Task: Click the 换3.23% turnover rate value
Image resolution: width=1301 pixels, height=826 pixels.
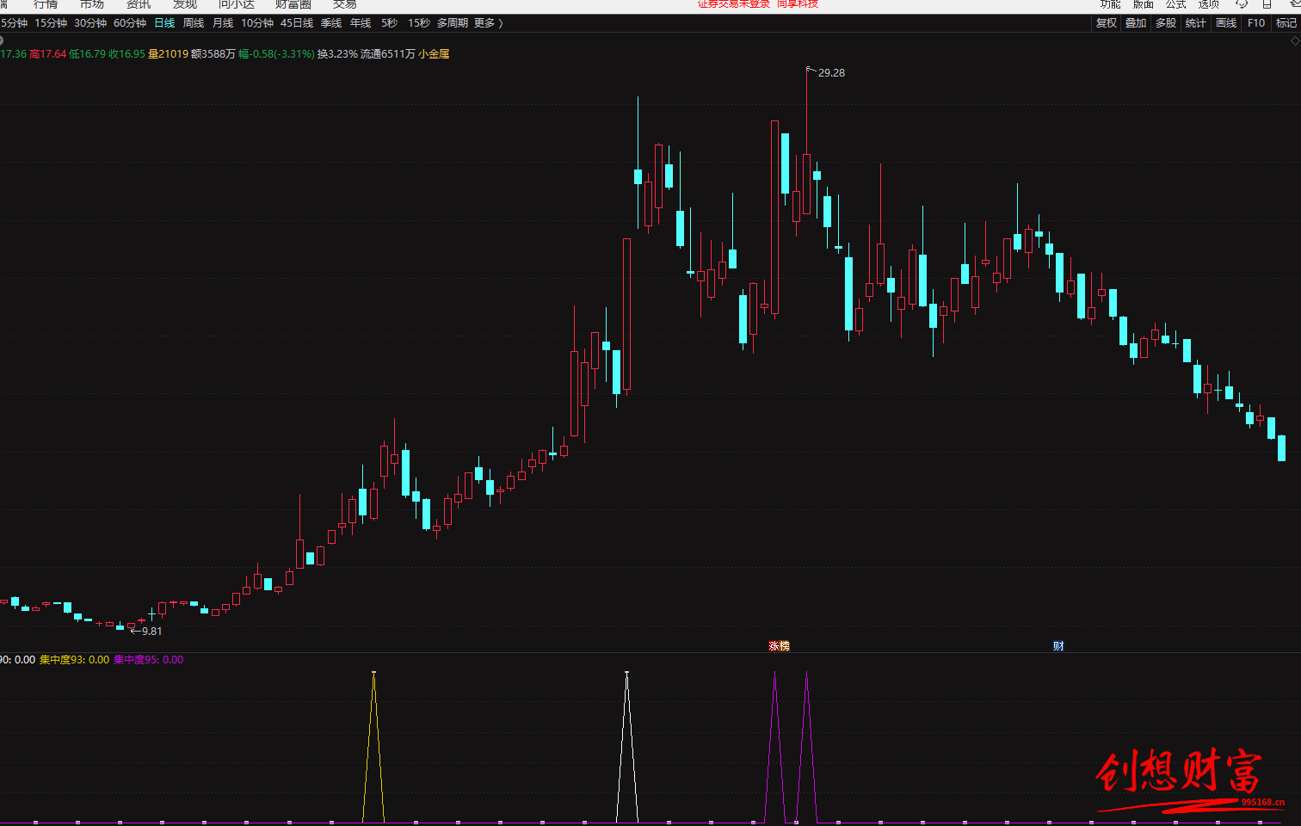Action: (x=337, y=54)
